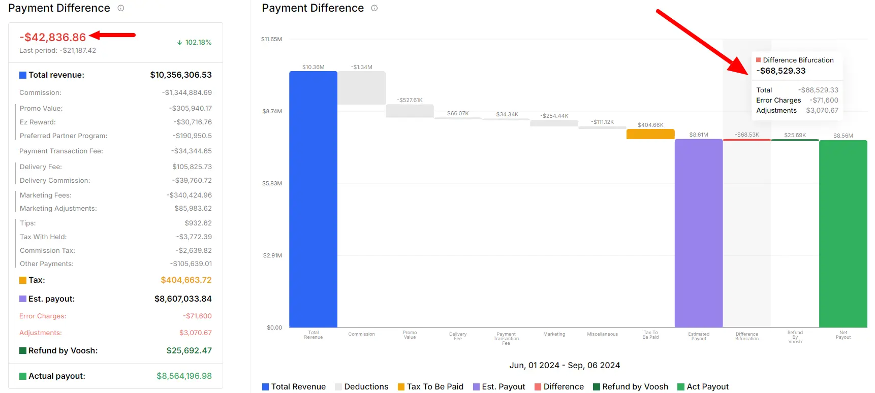The height and width of the screenshot is (393, 875).
Task: Click the green down-arrow 102.18% change indicator
Action: point(194,42)
